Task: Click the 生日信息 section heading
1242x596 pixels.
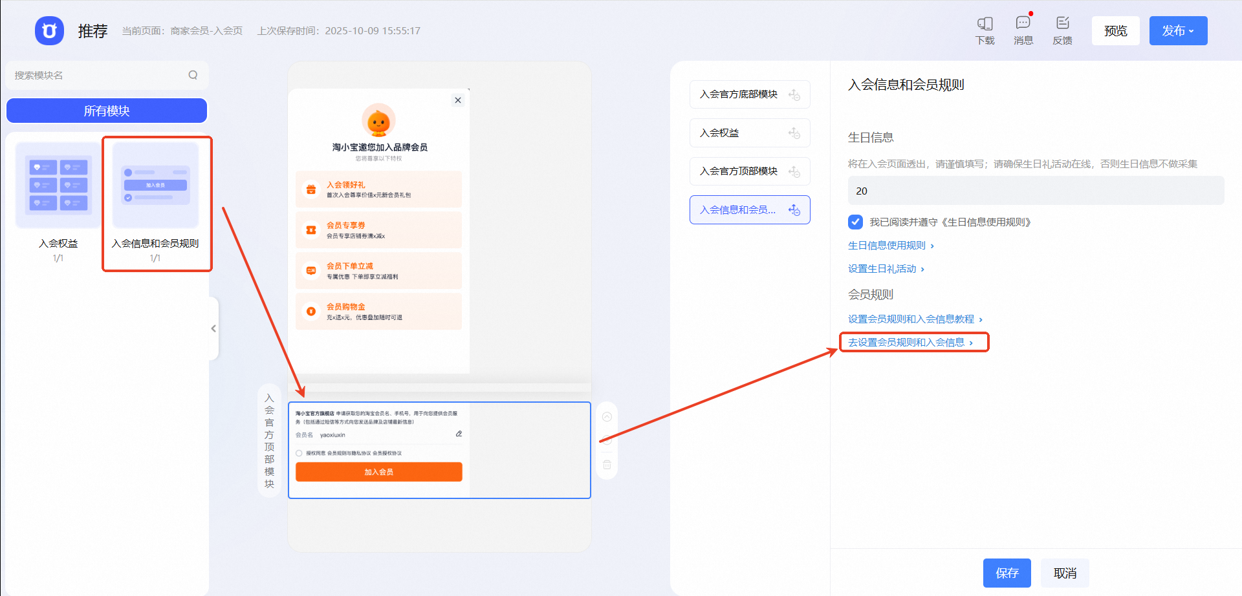Action: click(871, 138)
